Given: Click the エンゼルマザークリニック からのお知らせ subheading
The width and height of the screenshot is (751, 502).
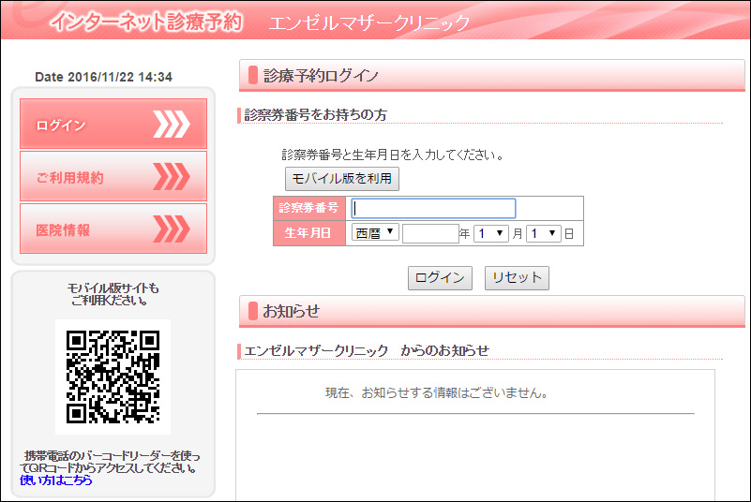Looking at the screenshot, I should 367,351.
